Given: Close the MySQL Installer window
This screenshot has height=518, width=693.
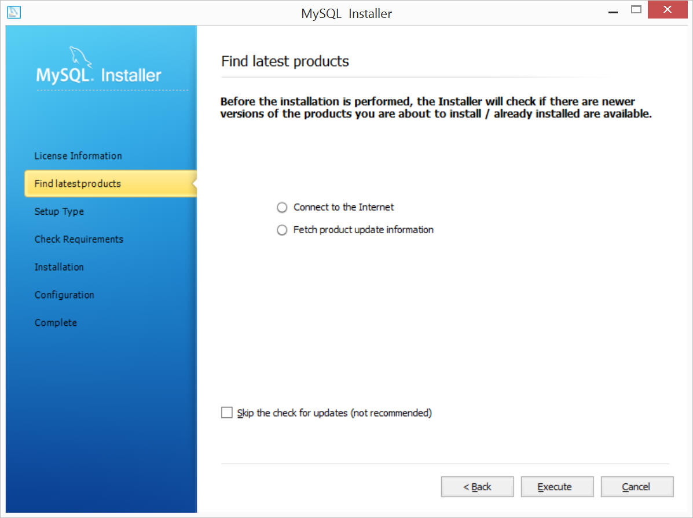Looking at the screenshot, I should [x=668, y=9].
